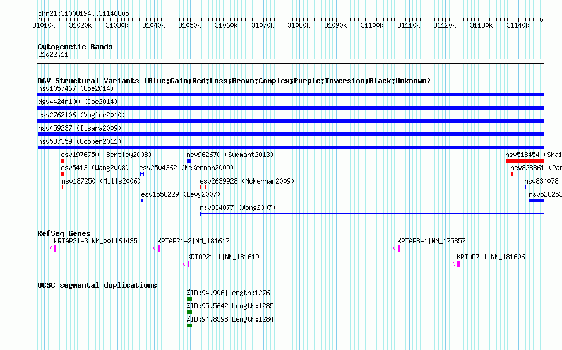Click the 31070k ruler tick label

tap(263, 25)
